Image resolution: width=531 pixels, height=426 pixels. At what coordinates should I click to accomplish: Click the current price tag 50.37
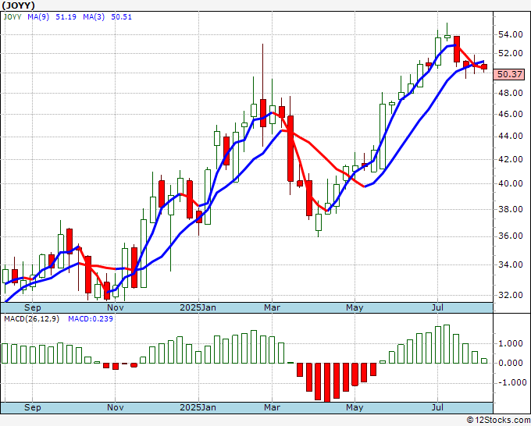click(510, 74)
